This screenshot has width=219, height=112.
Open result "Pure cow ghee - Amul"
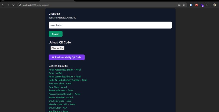coord(60,84)
